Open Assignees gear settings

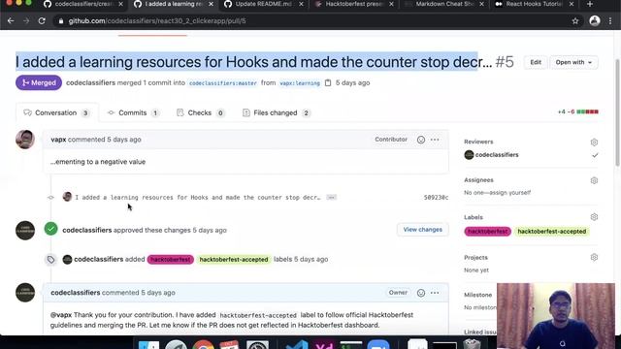pyautogui.click(x=594, y=180)
